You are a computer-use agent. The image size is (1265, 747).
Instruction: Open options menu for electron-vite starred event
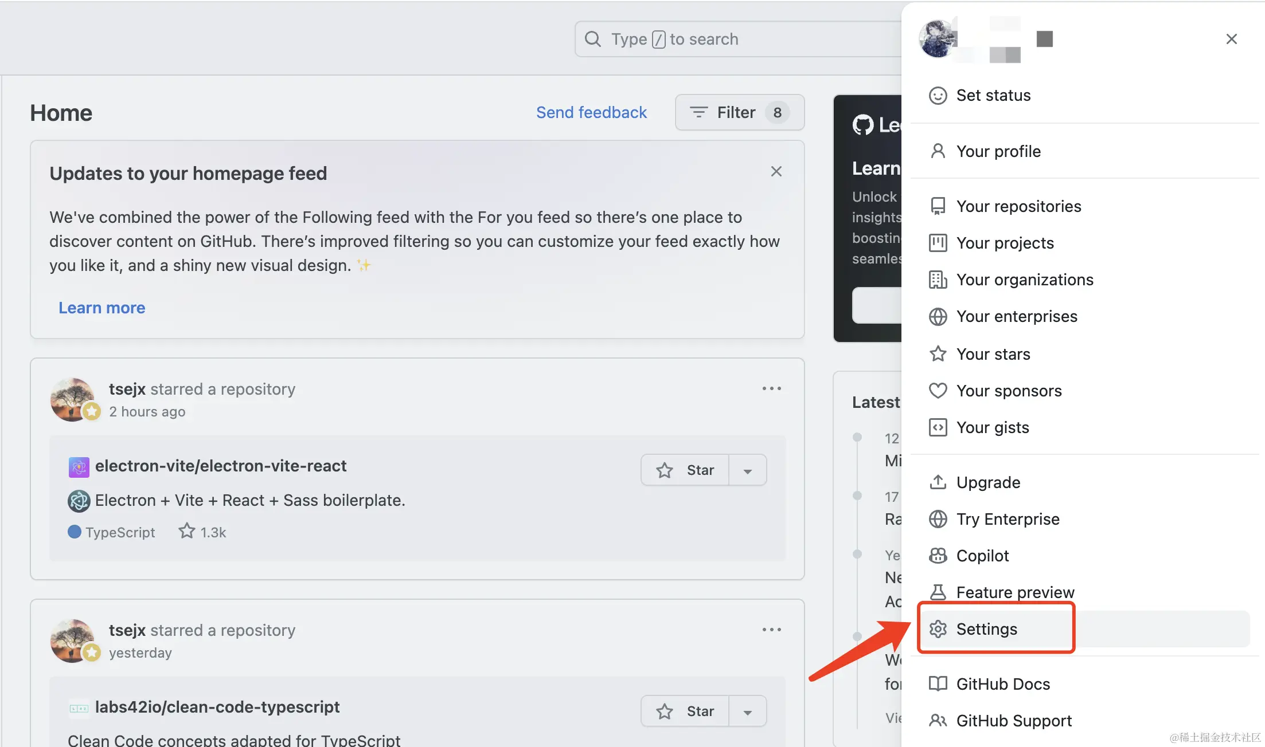[x=771, y=388]
